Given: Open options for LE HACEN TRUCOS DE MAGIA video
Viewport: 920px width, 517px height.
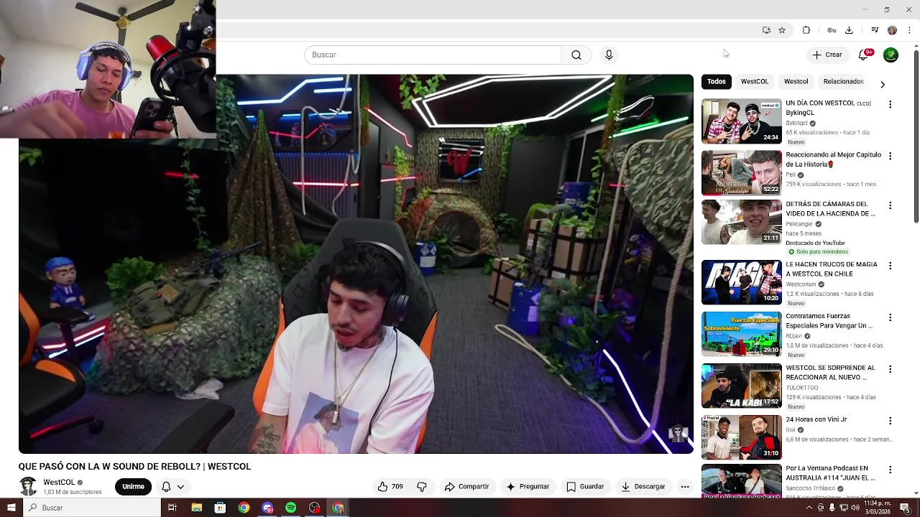Looking at the screenshot, I should (x=890, y=266).
